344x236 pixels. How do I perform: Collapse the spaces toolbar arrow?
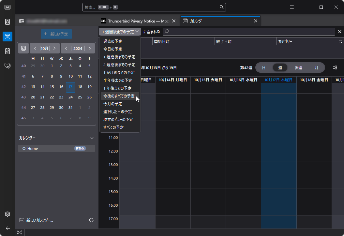(7, 228)
